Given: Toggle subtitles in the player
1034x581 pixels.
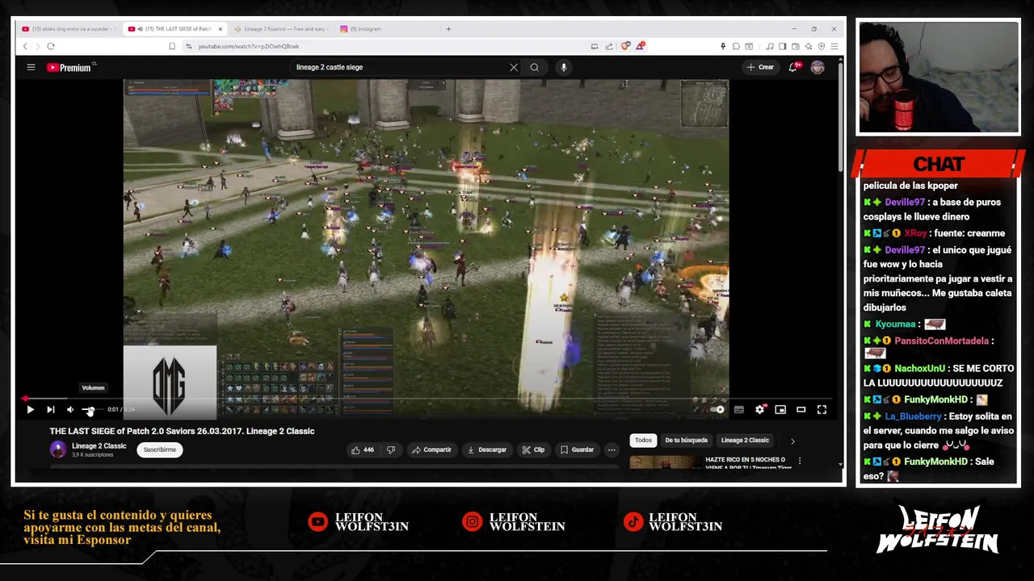Looking at the screenshot, I should pyautogui.click(x=738, y=410).
